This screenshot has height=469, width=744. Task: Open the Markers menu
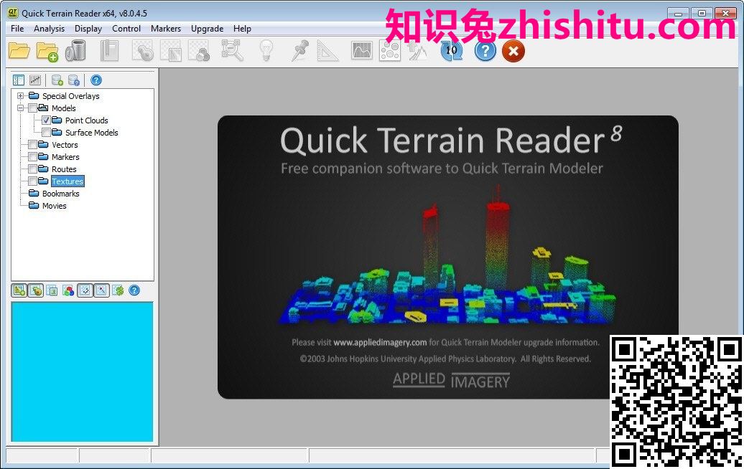(166, 29)
